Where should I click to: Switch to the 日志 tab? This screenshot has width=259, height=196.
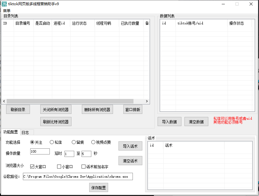tap(25, 132)
